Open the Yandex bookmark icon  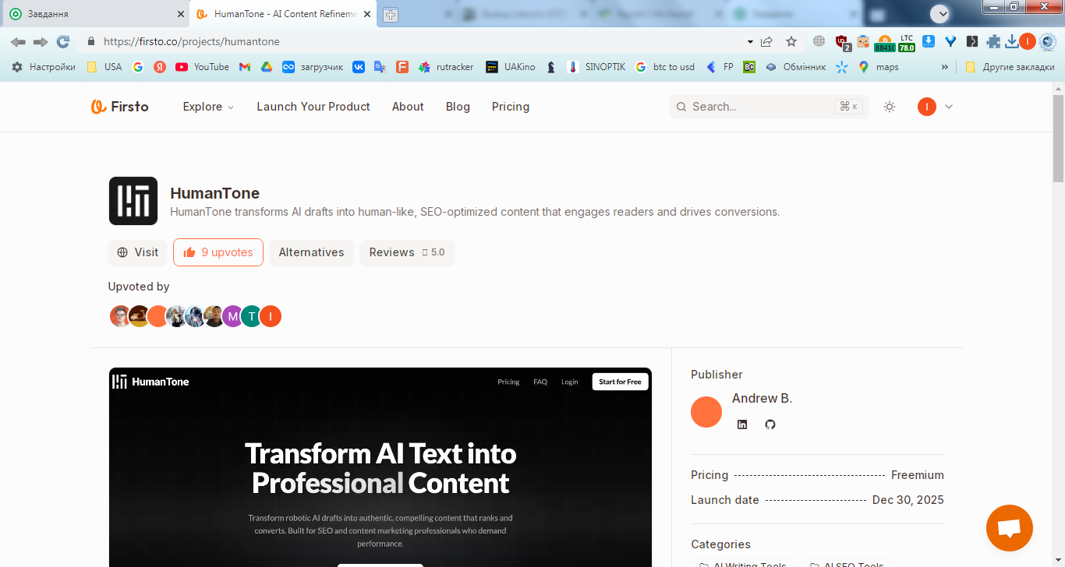tap(160, 67)
